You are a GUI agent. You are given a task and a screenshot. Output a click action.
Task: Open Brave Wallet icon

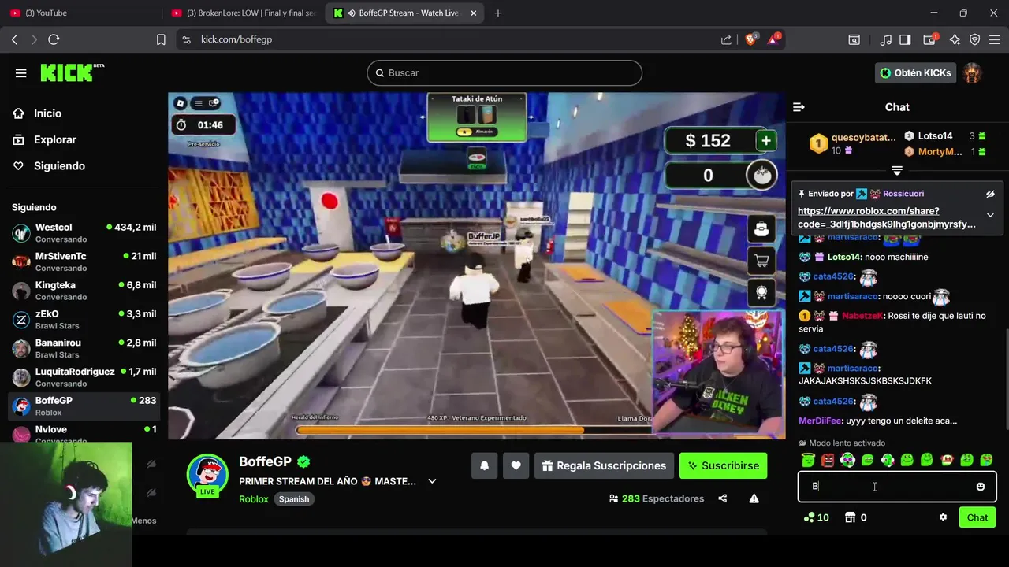click(930, 39)
